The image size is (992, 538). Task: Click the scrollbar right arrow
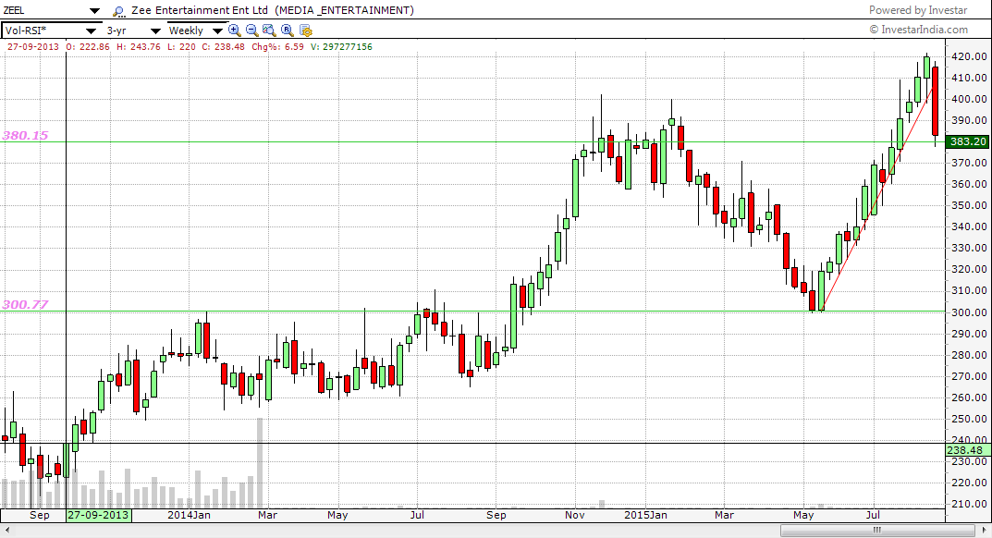tap(984, 531)
